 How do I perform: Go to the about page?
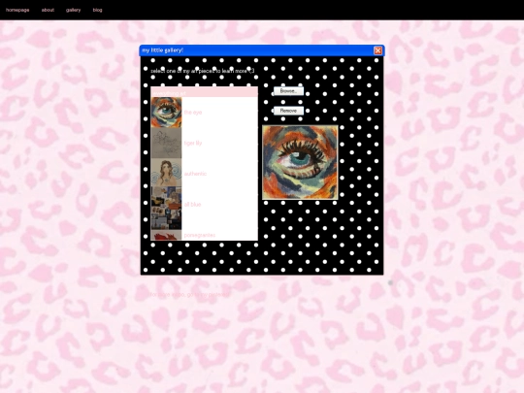pos(48,10)
